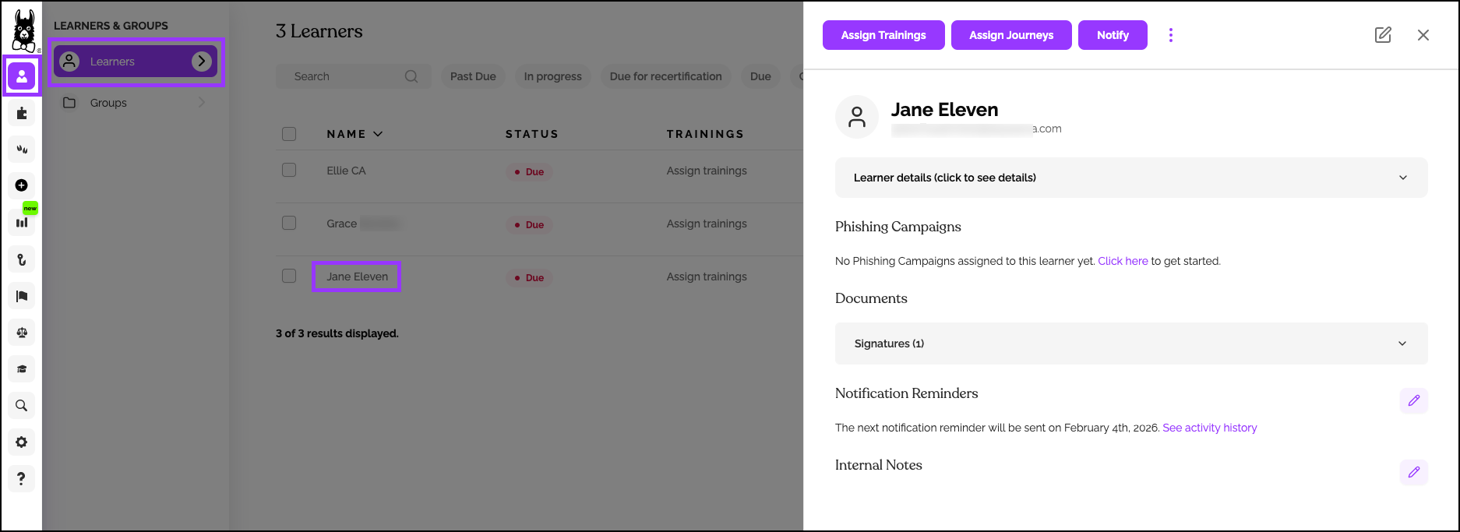Open the flag icon in sidebar
Screen dimensions: 1460x532
[x=22, y=296]
